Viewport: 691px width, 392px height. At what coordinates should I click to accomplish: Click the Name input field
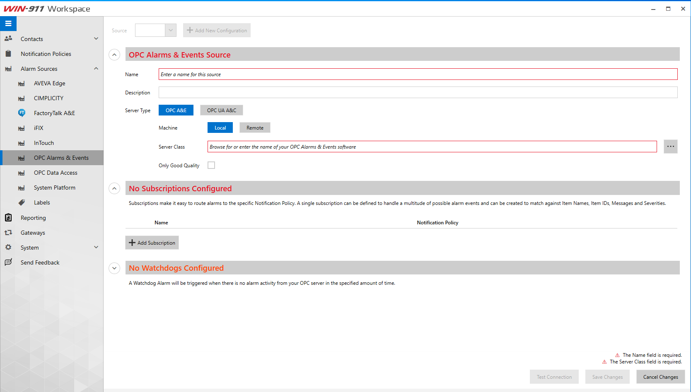point(418,74)
